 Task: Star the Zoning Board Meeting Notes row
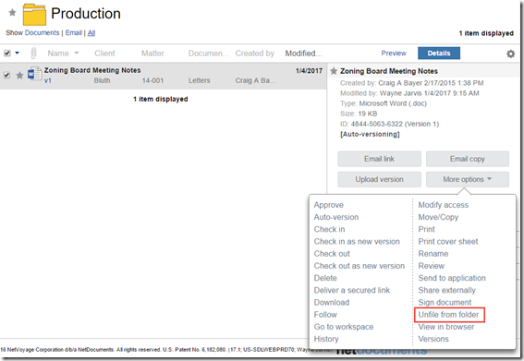19,75
